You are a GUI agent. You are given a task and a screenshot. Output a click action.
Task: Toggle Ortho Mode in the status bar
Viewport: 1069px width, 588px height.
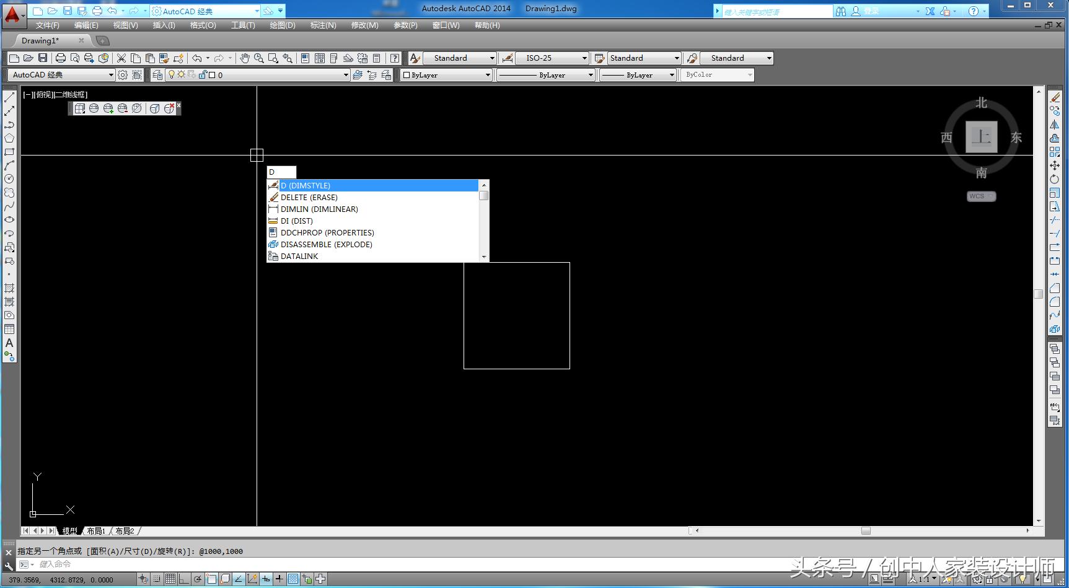click(184, 579)
